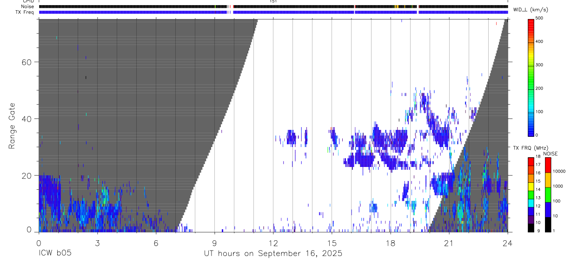Click the "12" tick on UT hours axis
Screen dimensions: 571x263
(x=273, y=243)
